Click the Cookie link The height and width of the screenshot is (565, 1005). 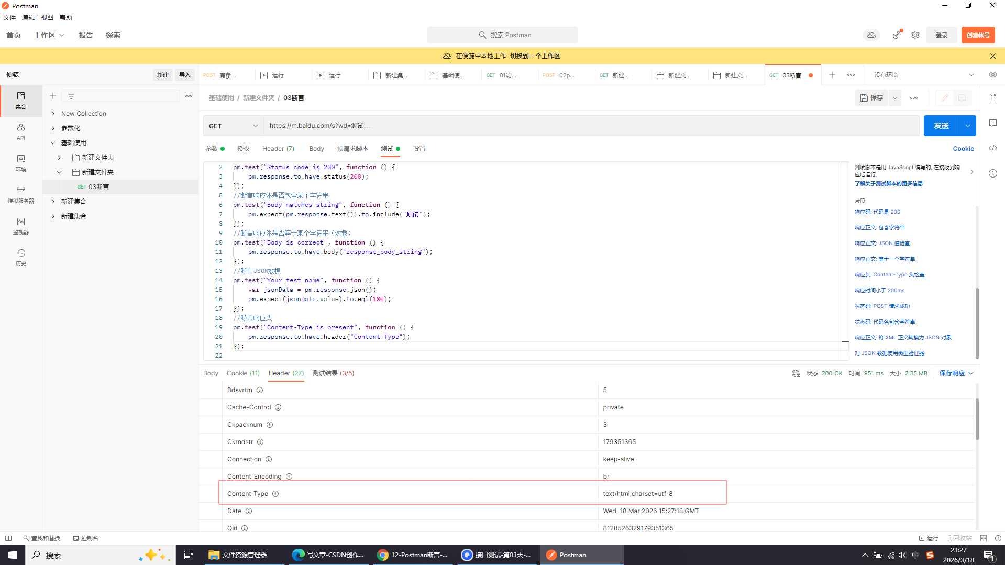pos(963,149)
